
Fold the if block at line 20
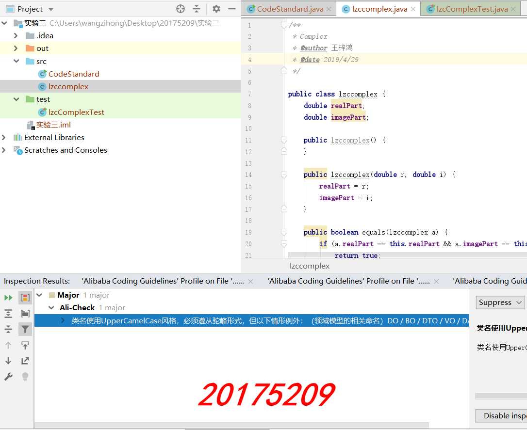click(x=284, y=244)
